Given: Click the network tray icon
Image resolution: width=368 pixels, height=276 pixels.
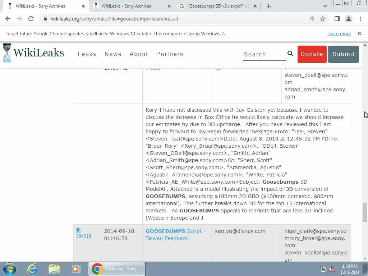Looking at the screenshot, I should [323, 270].
